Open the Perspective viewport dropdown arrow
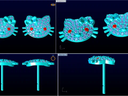The image size is (128, 96). (65, 1)
